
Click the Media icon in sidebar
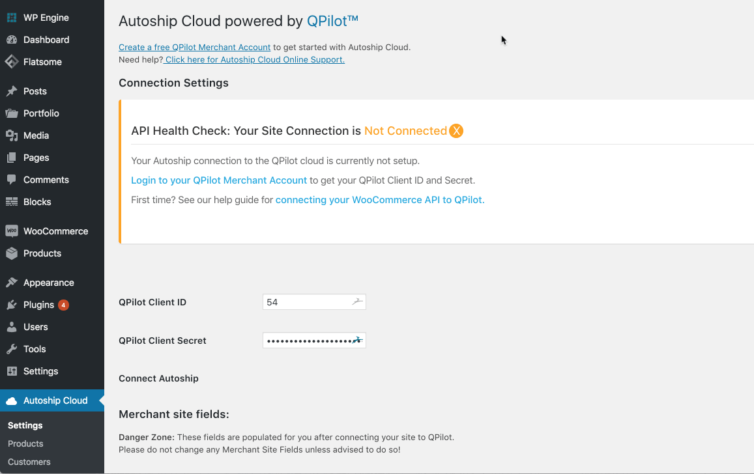pyautogui.click(x=12, y=135)
